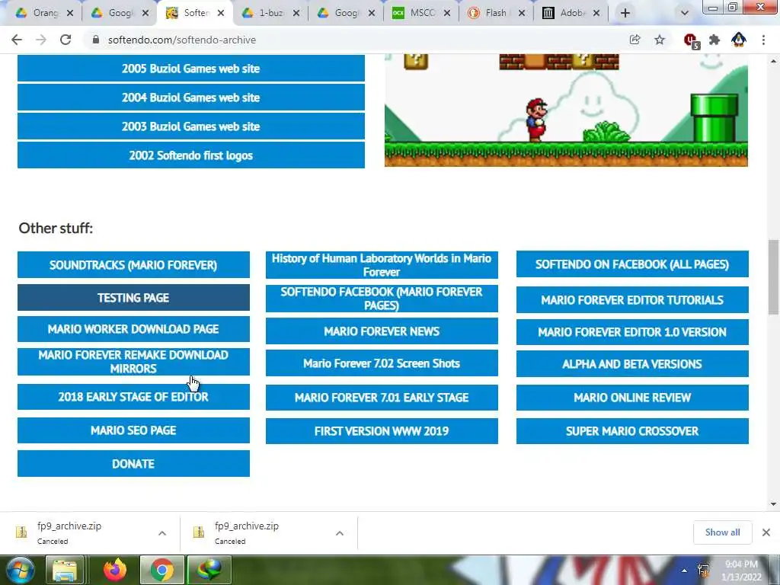Open MARIO FOREVER 7.01 EARLY STAGE
The width and height of the screenshot is (780, 585).
[382, 398]
